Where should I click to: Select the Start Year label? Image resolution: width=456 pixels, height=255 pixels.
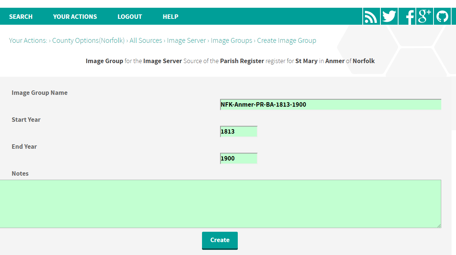26,120
